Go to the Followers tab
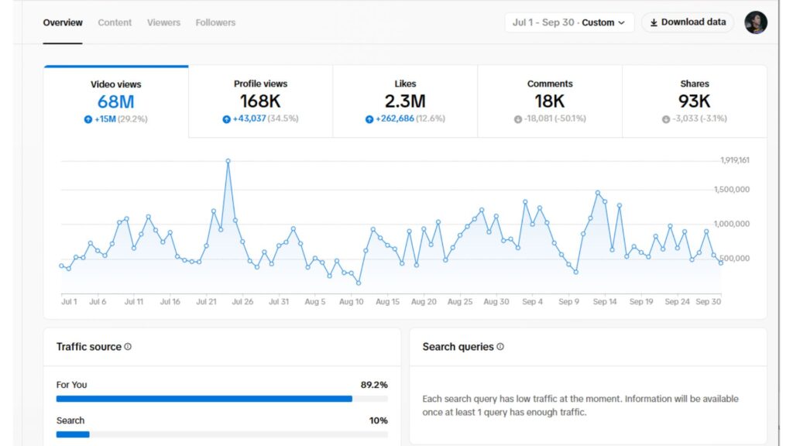793x446 pixels. point(215,22)
